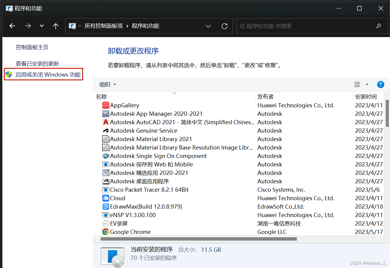Select the eNSP V1.3.00.100 name
Screen dimensions: 390x268
[133, 215]
